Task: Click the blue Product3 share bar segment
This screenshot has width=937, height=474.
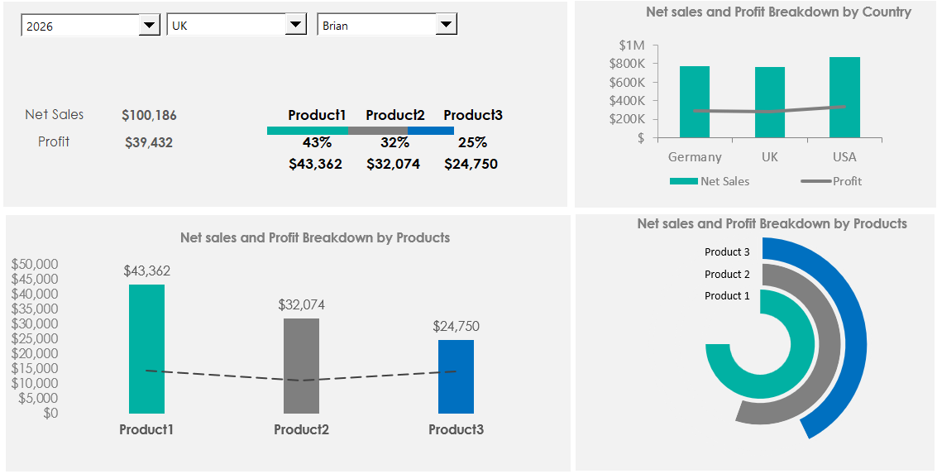Action: 431,130
